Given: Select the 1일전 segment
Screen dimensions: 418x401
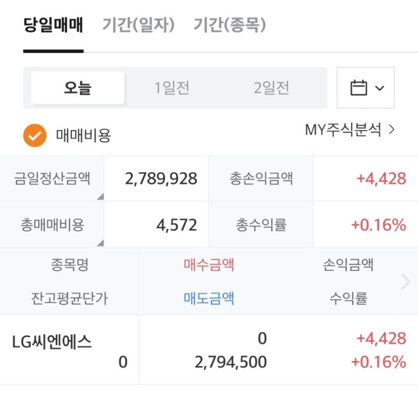Looking at the screenshot, I should (x=172, y=88).
